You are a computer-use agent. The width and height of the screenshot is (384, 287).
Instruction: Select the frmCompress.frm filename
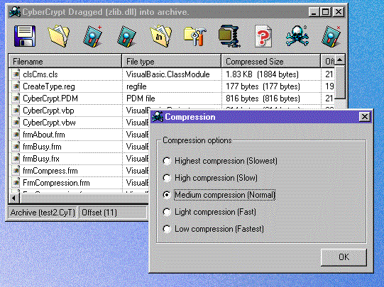point(50,171)
